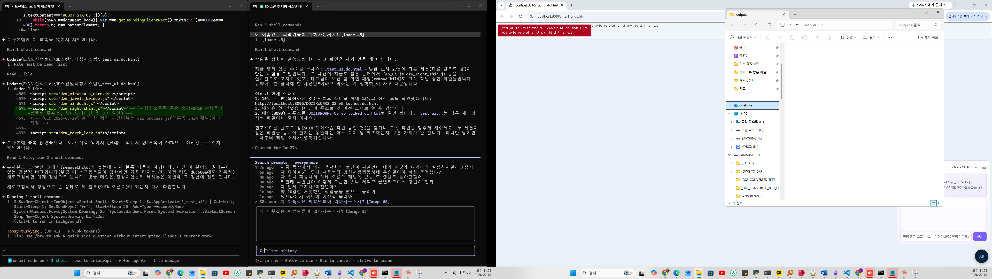Screen dimensions: 992x279
Task: Expand the 로컬 디스크 (C:) drive node
Action: tap(732, 122)
